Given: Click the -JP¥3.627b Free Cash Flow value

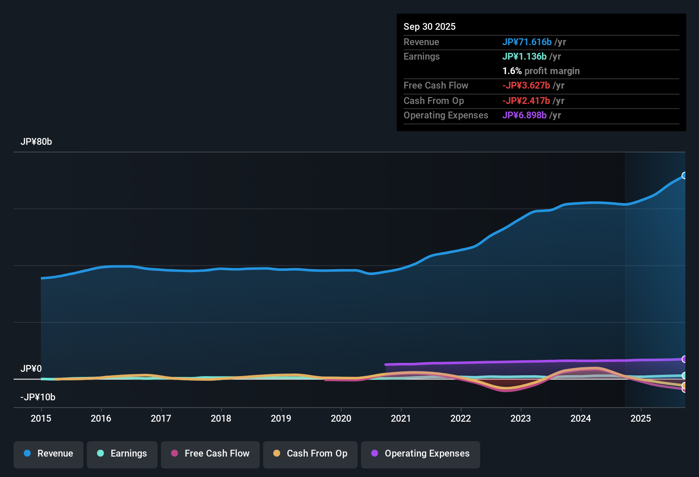Looking at the screenshot, I should click(x=527, y=86).
